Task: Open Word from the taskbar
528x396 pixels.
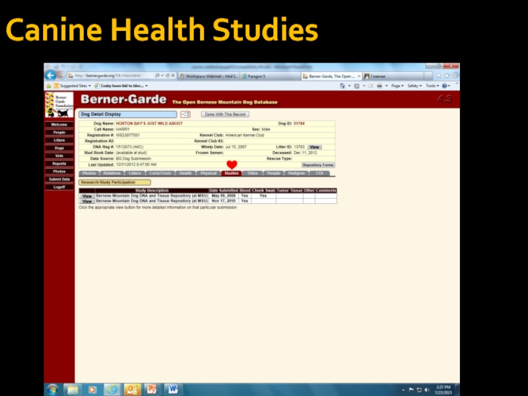Action: pos(172,389)
